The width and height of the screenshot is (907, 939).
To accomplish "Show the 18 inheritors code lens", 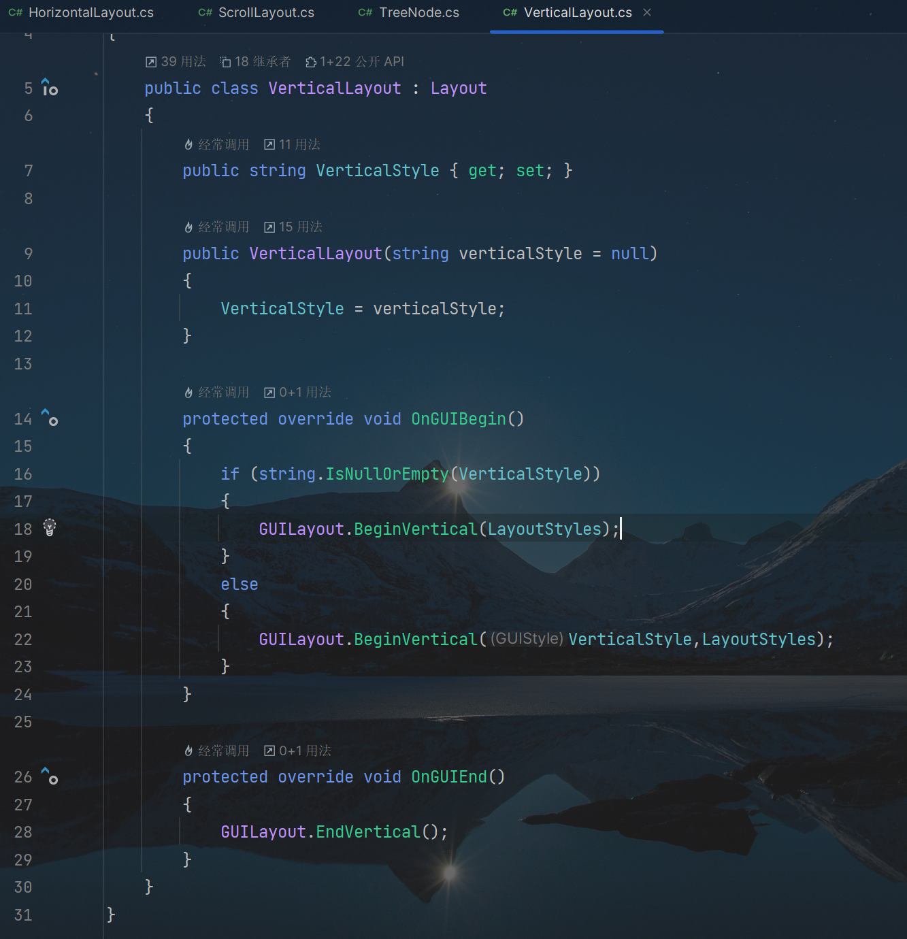I will click(x=255, y=62).
